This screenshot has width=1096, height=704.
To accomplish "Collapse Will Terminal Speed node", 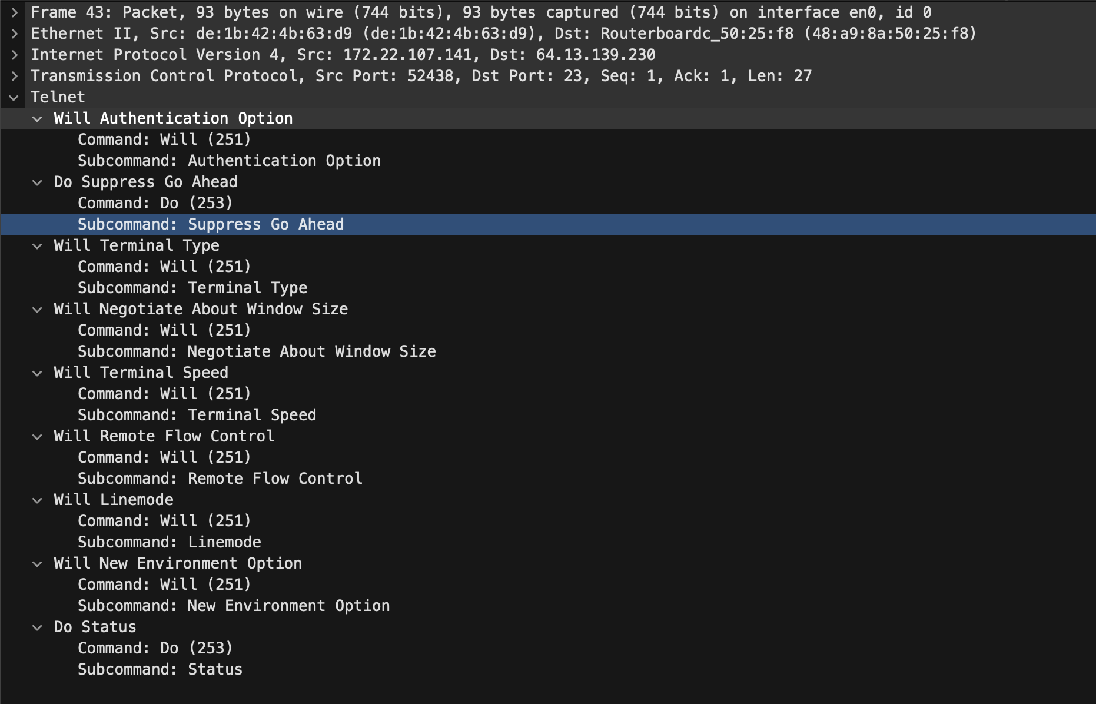I will pyautogui.click(x=37, y=373).
